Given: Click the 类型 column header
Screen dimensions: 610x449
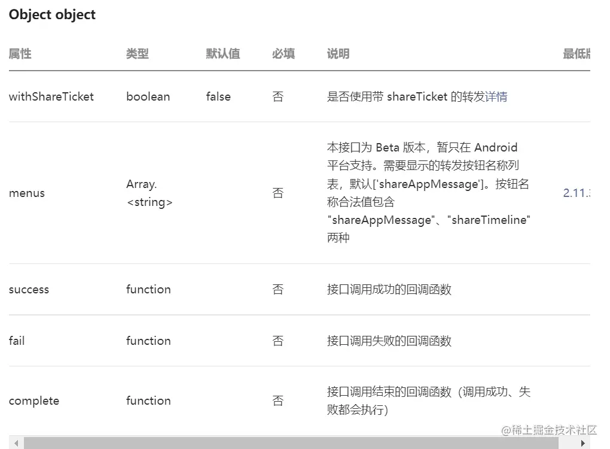Looking at the screenshot, I should [138, 54].
